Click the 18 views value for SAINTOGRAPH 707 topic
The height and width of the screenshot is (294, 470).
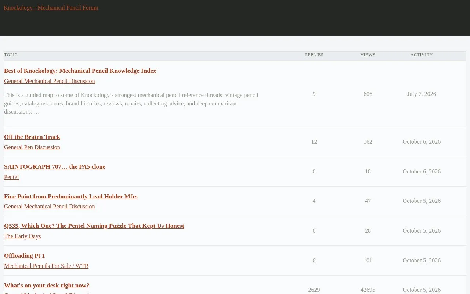(x=368, y=172)
